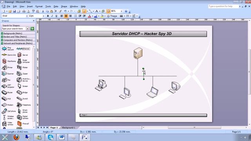Open Computers and Monitors (Metric) stencil
This screenshot has width=251, height=141.
coord(18,40)
